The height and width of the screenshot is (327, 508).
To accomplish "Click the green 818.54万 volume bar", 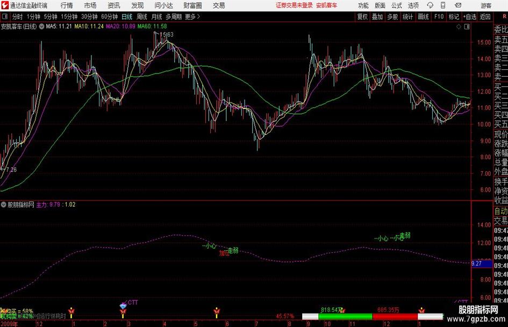I will pos(345,316).
